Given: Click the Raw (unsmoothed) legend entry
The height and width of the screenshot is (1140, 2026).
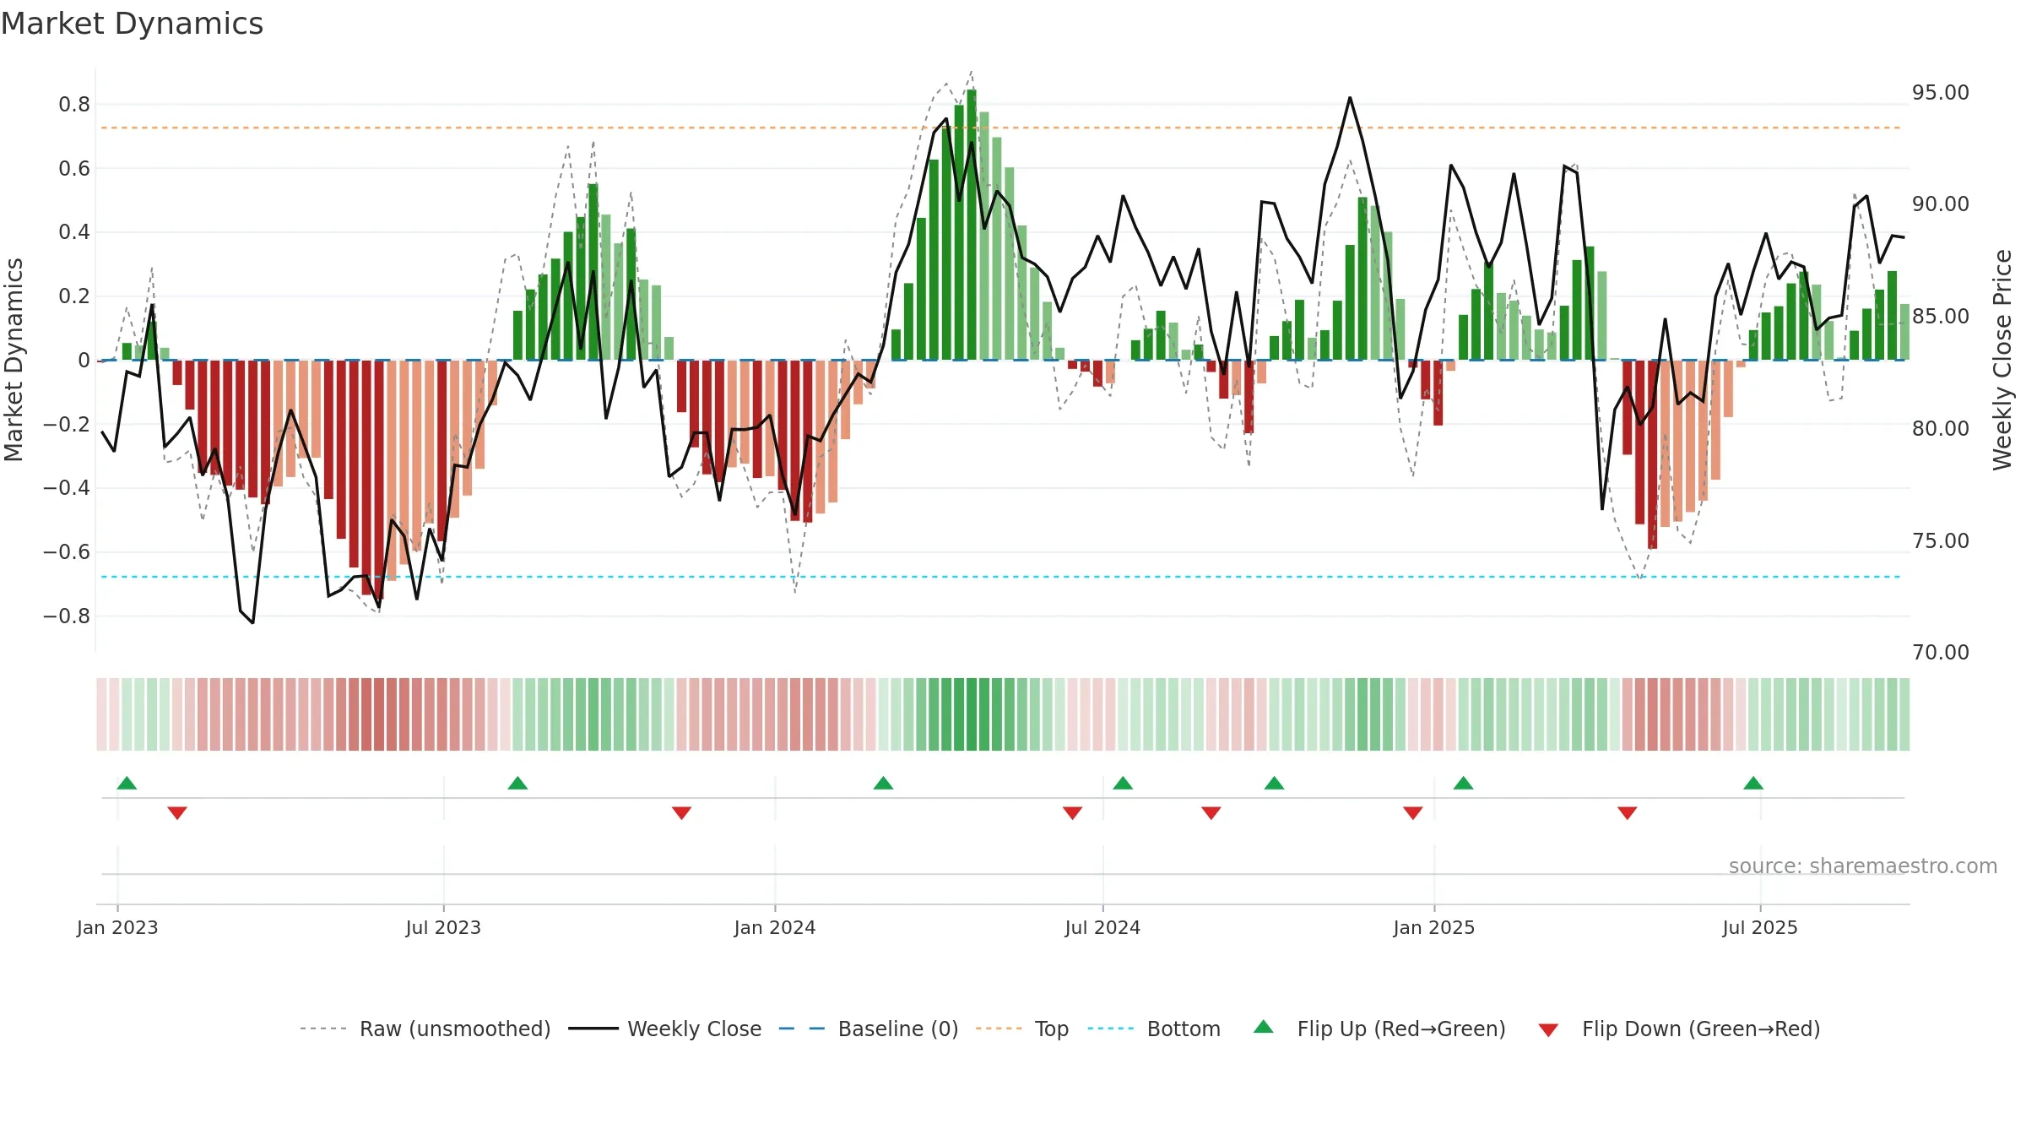Looking at the screenshot, I should point(425,1029).
